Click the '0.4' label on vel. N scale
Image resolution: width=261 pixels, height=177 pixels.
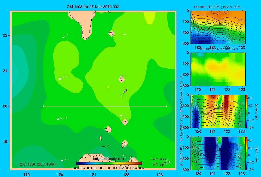(250, 98)
